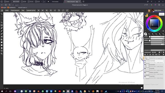Click the yellow background color swatch
Image resolution: width=165 pixels, height=93 pixels.
click(x=147, y=16)
